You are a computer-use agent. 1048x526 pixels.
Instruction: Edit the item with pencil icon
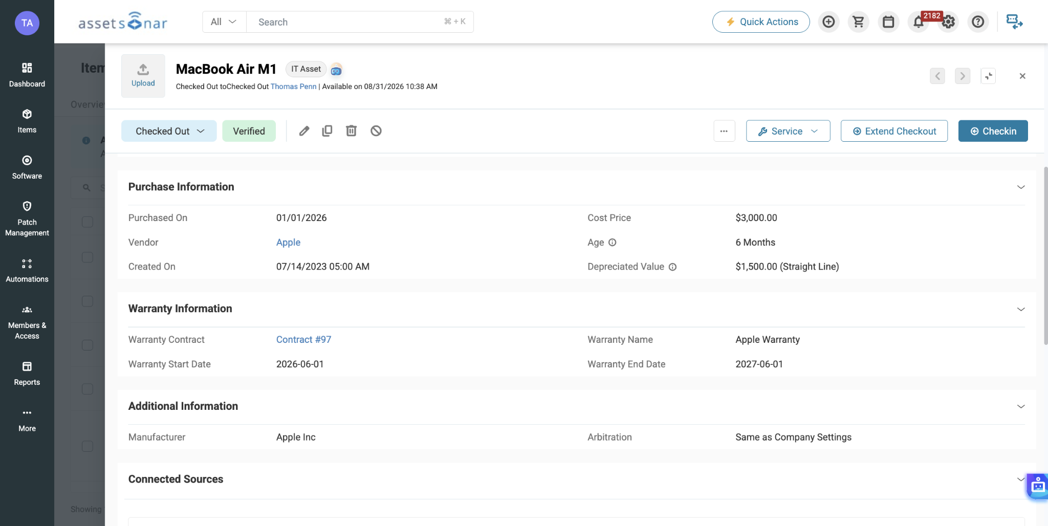(304, 131)
